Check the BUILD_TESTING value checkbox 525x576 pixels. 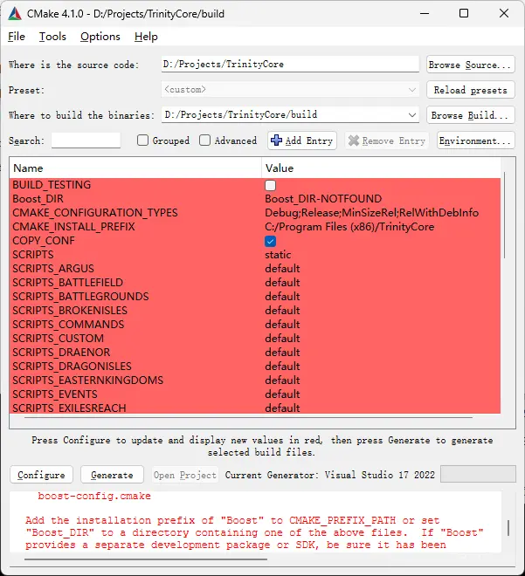click(x=270, y=185)
